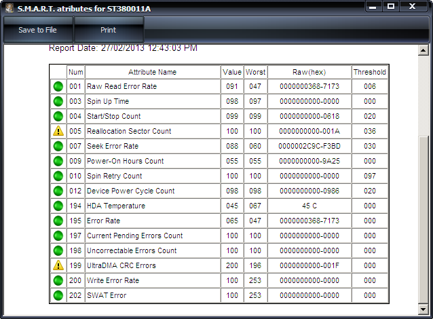Click the green status icon for HDA Temperature
The height and width of the screenshot is (319, 433).
pos(58,206)
